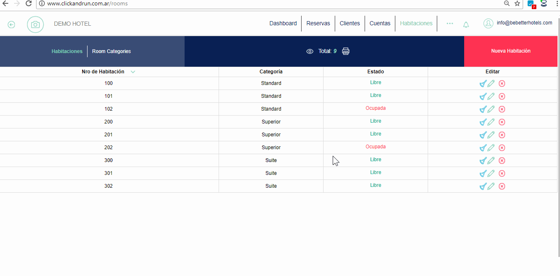The height and width of the screenshot is (276, 560).
Task: Click the Suite category in row 301
Action: pos(271,173)
